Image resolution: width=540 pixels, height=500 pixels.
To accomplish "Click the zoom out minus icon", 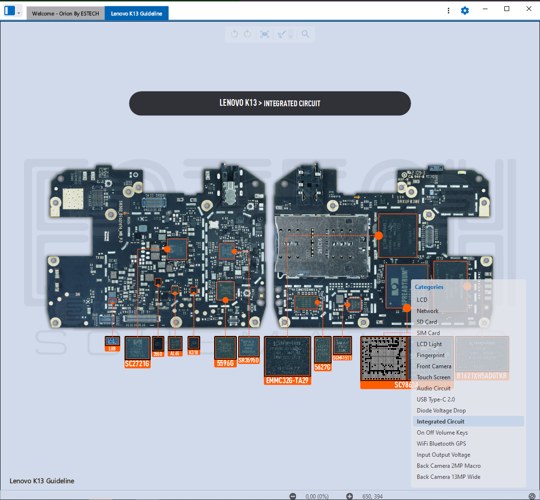I will pos(293,496).
